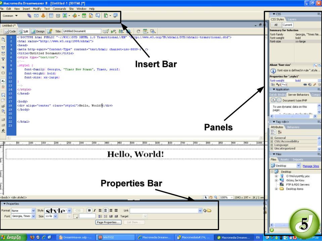Click the Unordered List icon in Properties
Image resolution: width=322 pixels, height=241 pixels.
click(x=100, y=216)
